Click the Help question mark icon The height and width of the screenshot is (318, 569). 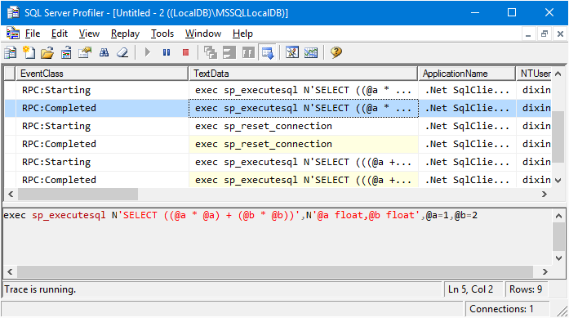[336, 52]
